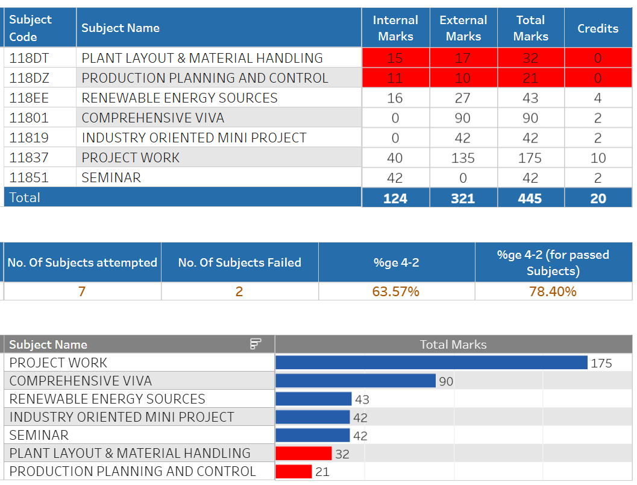The height and width of the screenshot is (485, 637).
Task: Click the sort icon beside Subject Name header
Action: (x=256, y=344)
